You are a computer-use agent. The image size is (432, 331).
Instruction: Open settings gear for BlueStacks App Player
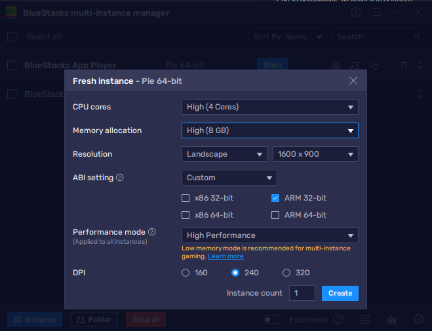[336, 66]
